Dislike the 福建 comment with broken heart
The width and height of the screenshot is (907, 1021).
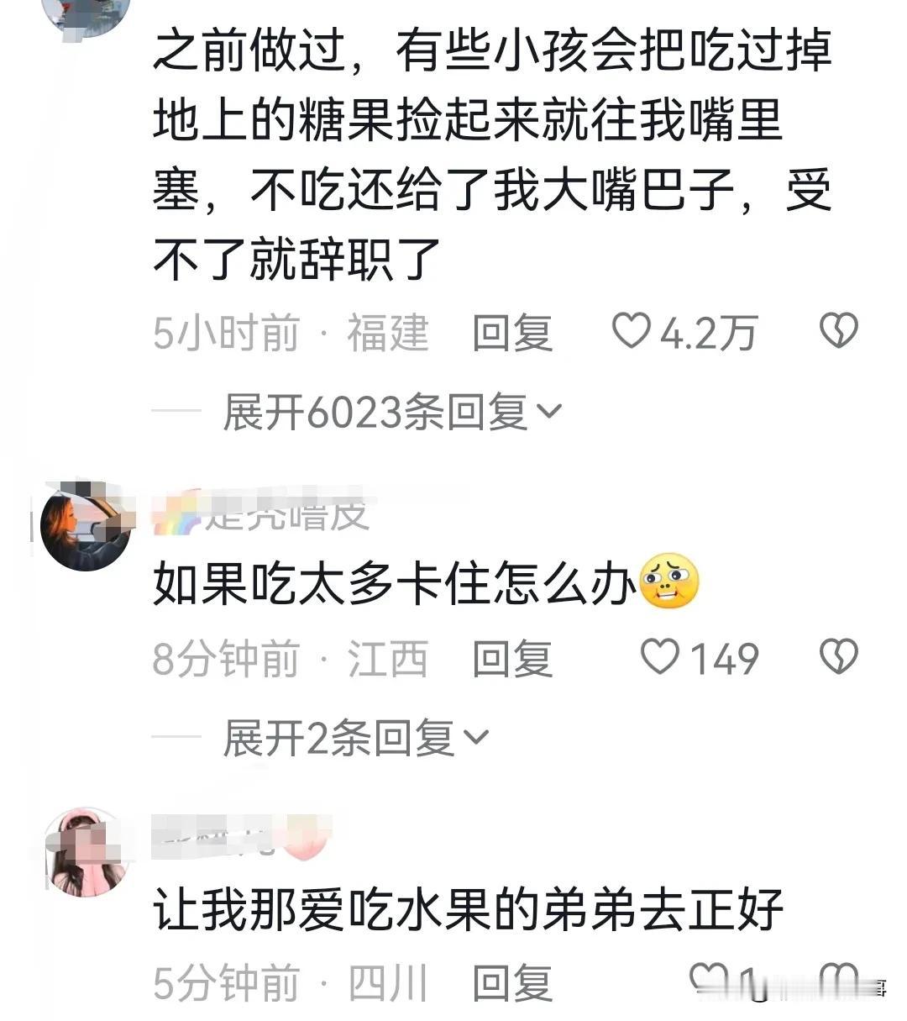click(x=838, y=331)
